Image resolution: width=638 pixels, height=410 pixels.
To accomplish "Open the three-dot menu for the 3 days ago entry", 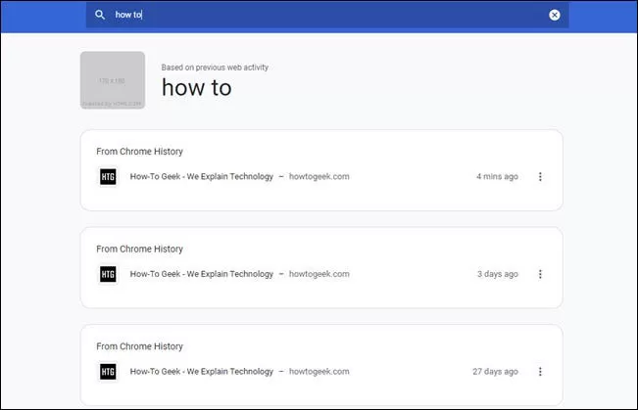I will (x=540, y=274).
